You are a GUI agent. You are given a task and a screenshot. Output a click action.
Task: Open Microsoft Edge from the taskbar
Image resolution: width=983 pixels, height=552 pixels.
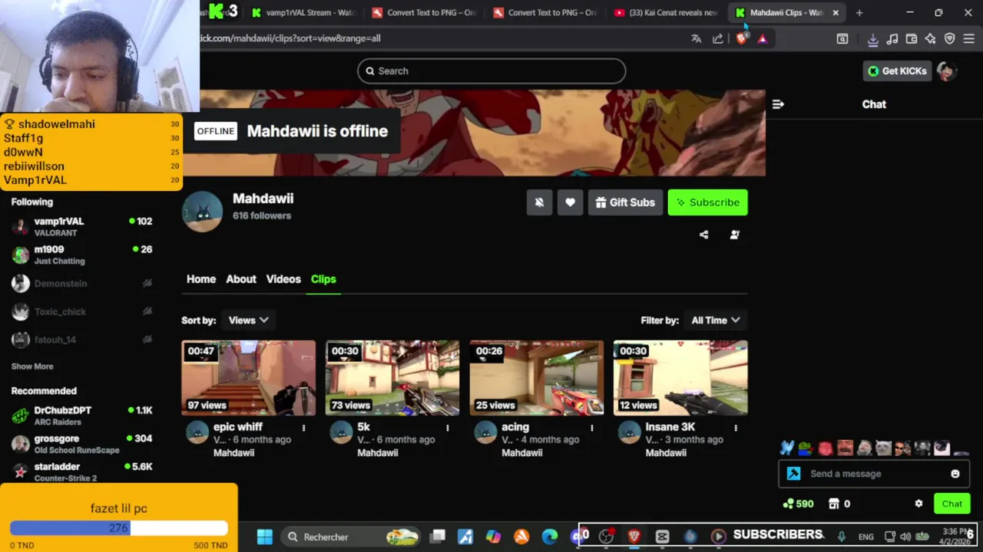pos(550,537)
